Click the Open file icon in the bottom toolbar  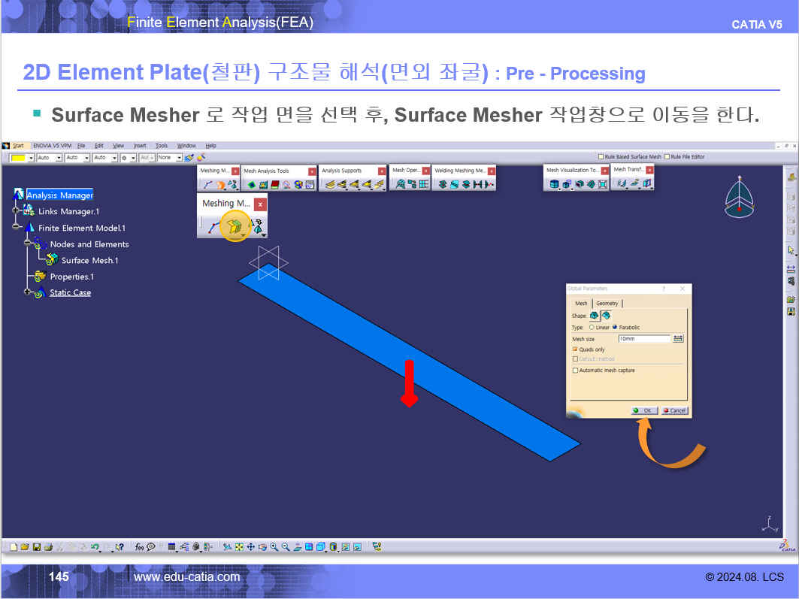[x=25, y=547]
